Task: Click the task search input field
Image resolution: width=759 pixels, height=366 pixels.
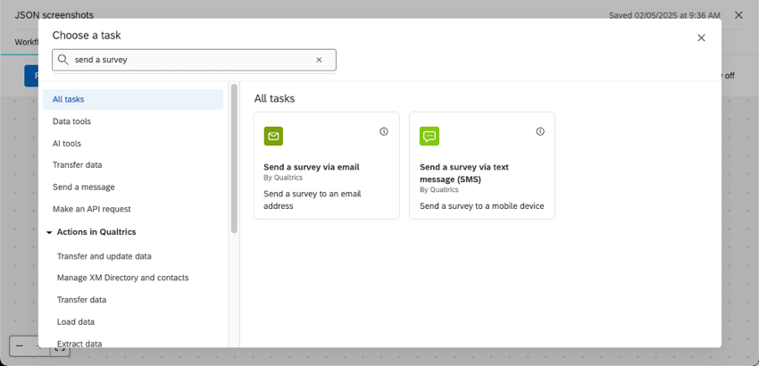Action: coord(192,60)
